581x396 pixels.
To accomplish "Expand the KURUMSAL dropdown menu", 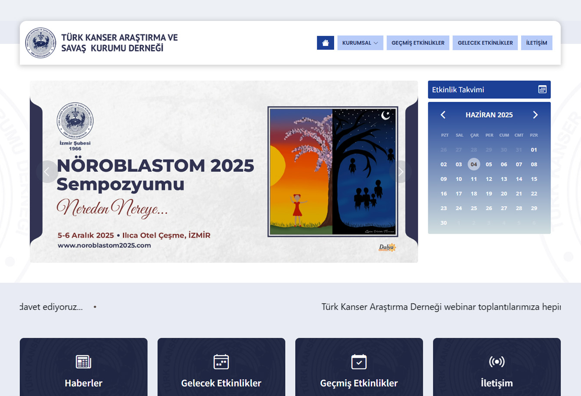I will pos(360,43).
